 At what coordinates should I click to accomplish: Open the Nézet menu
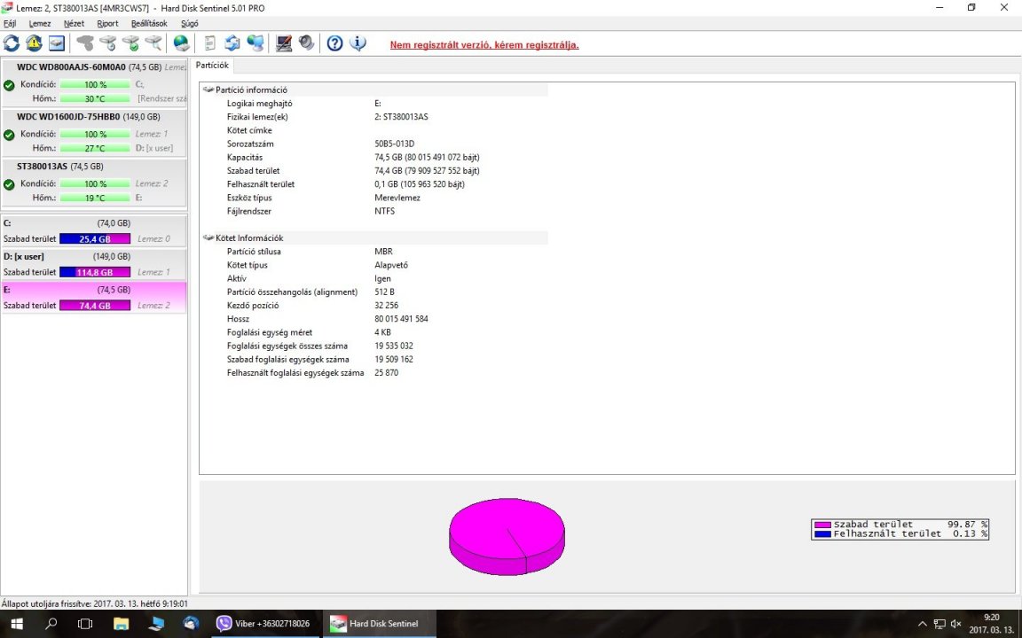point(74,23)
